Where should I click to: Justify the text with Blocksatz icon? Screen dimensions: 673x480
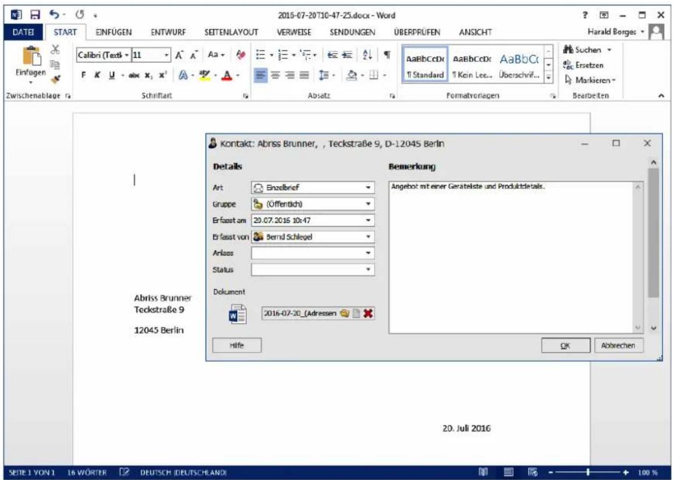(x=304, y=76)
